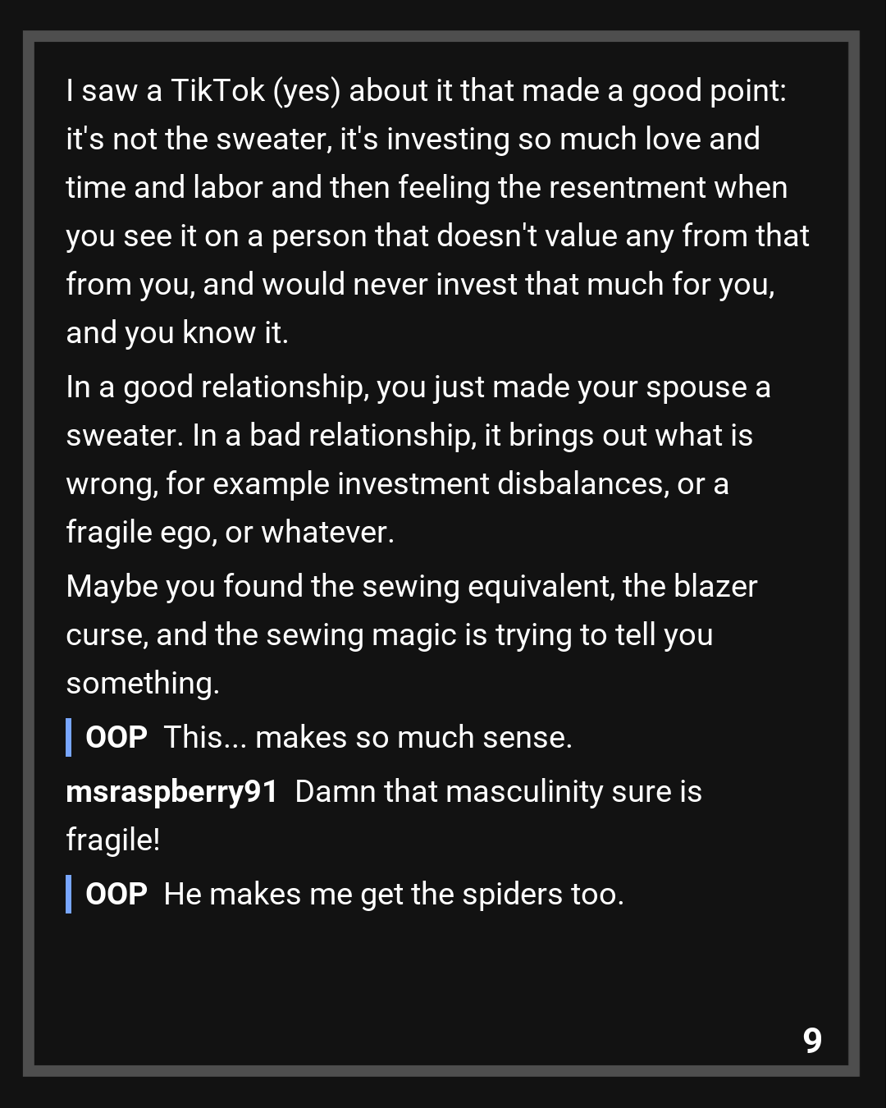Screen dimensions: 886x1108
Task: Click the reply "He makes me get the spiders too."
Action: (x=394, y=895)
